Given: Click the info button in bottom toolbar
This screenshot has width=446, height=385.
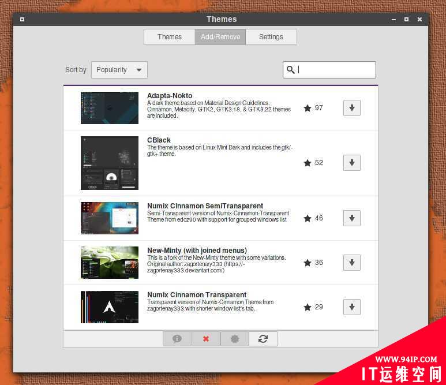Looking at the screenshot, I should point(177,339).
